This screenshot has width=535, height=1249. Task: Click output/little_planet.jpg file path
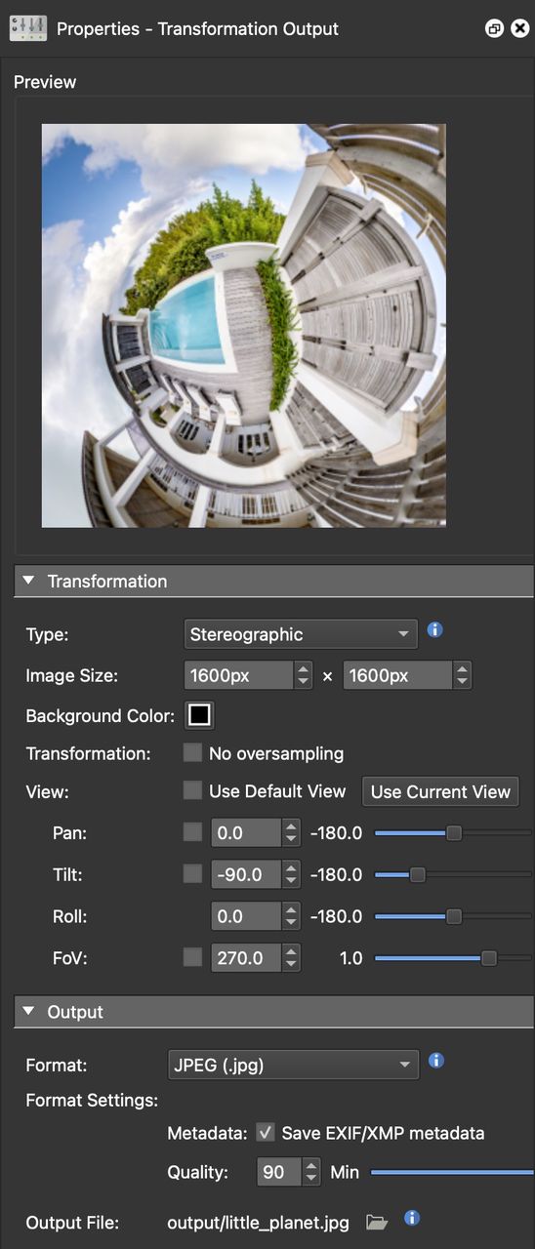pyautogui.click(x=259, y=1223)
